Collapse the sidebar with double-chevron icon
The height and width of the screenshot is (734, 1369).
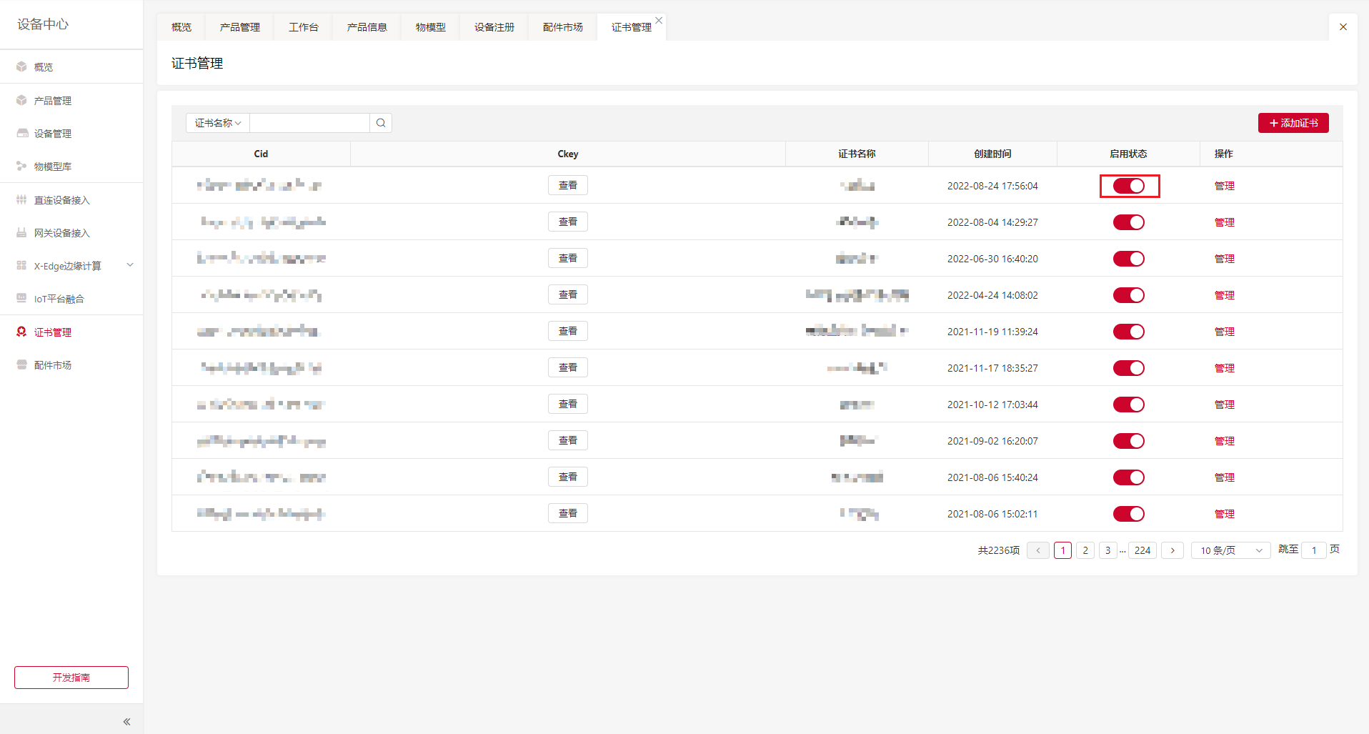click(x=126, y=722)
